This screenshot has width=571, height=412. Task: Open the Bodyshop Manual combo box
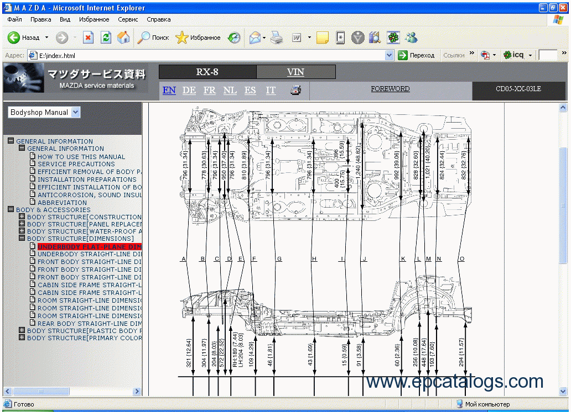(x=44, y=112)
